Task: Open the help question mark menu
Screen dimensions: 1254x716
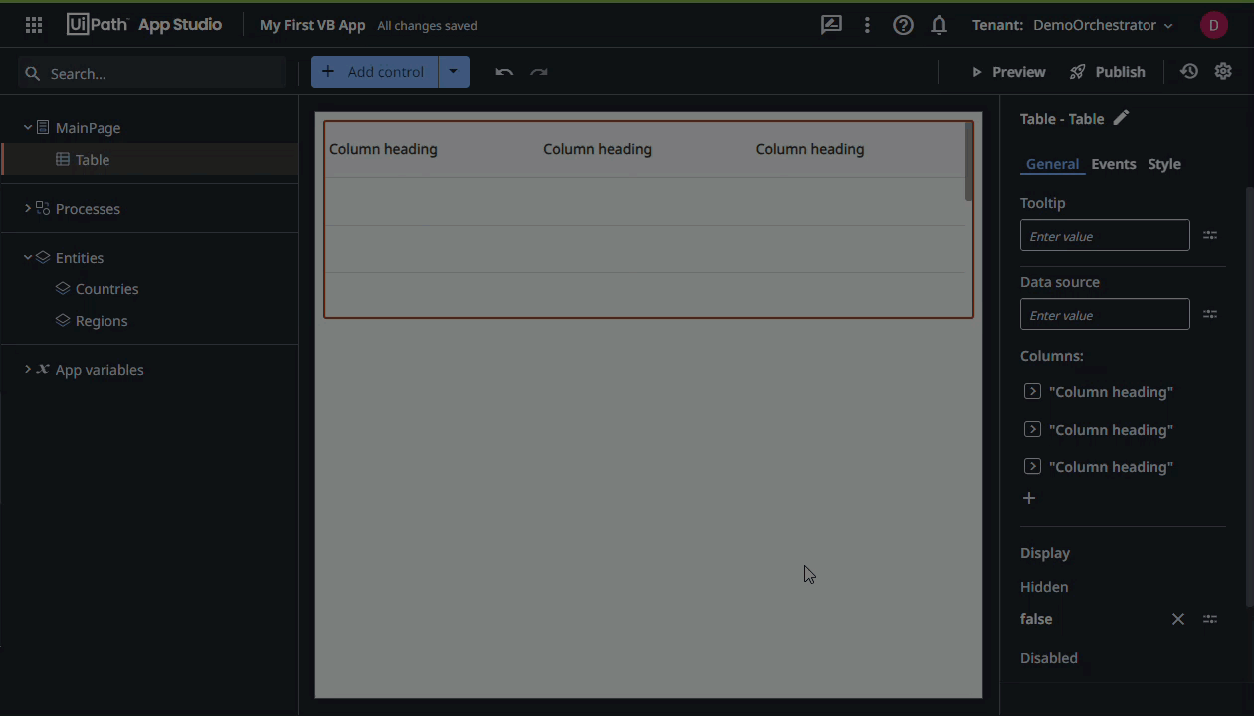Action: click(x=903, y=25)
